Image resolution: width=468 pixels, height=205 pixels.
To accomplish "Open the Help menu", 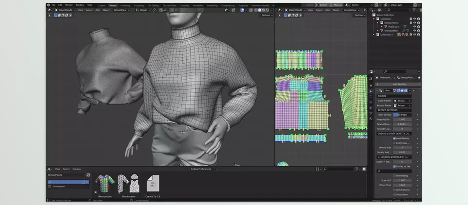I will pos(89,5).
